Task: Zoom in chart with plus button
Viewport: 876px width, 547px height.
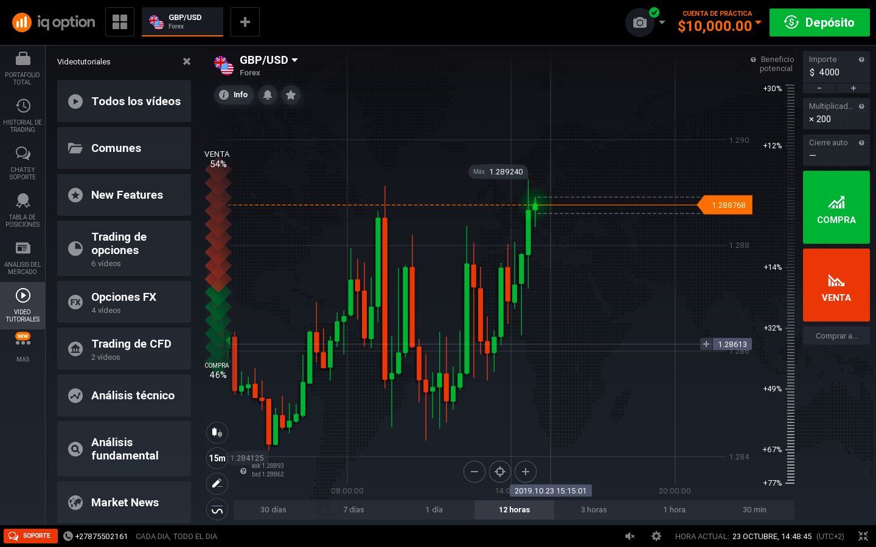Action: [526, 471]
